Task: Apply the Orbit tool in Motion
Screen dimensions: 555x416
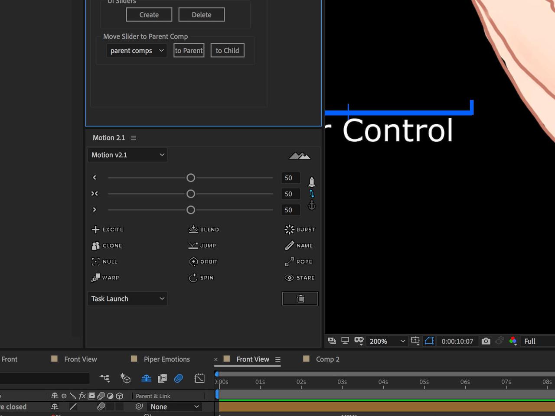Action: coord(203,262)
